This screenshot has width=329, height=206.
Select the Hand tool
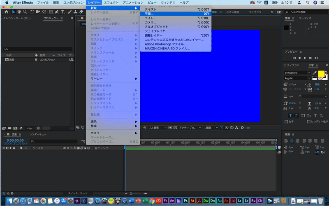pyautogui.click(x=19, y=12)
